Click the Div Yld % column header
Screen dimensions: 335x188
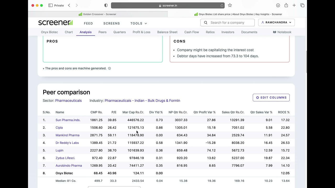[156, 112]
